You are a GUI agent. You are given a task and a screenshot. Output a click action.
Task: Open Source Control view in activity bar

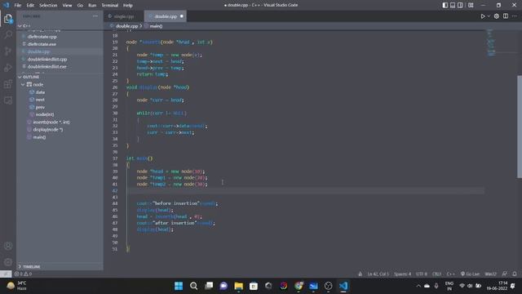pyautogui.click(x=8, y=51)
